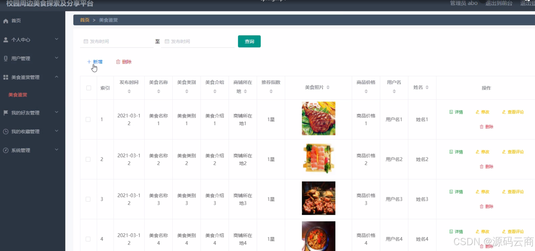The image size is (535, 251).
Task: Click the 商铺所在地3 cell
Action: tap(243, 199)
